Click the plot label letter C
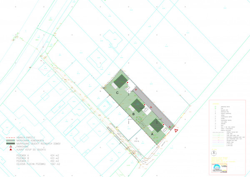The width and height of the screenshot is (250, 177). (x=117, y=93)
